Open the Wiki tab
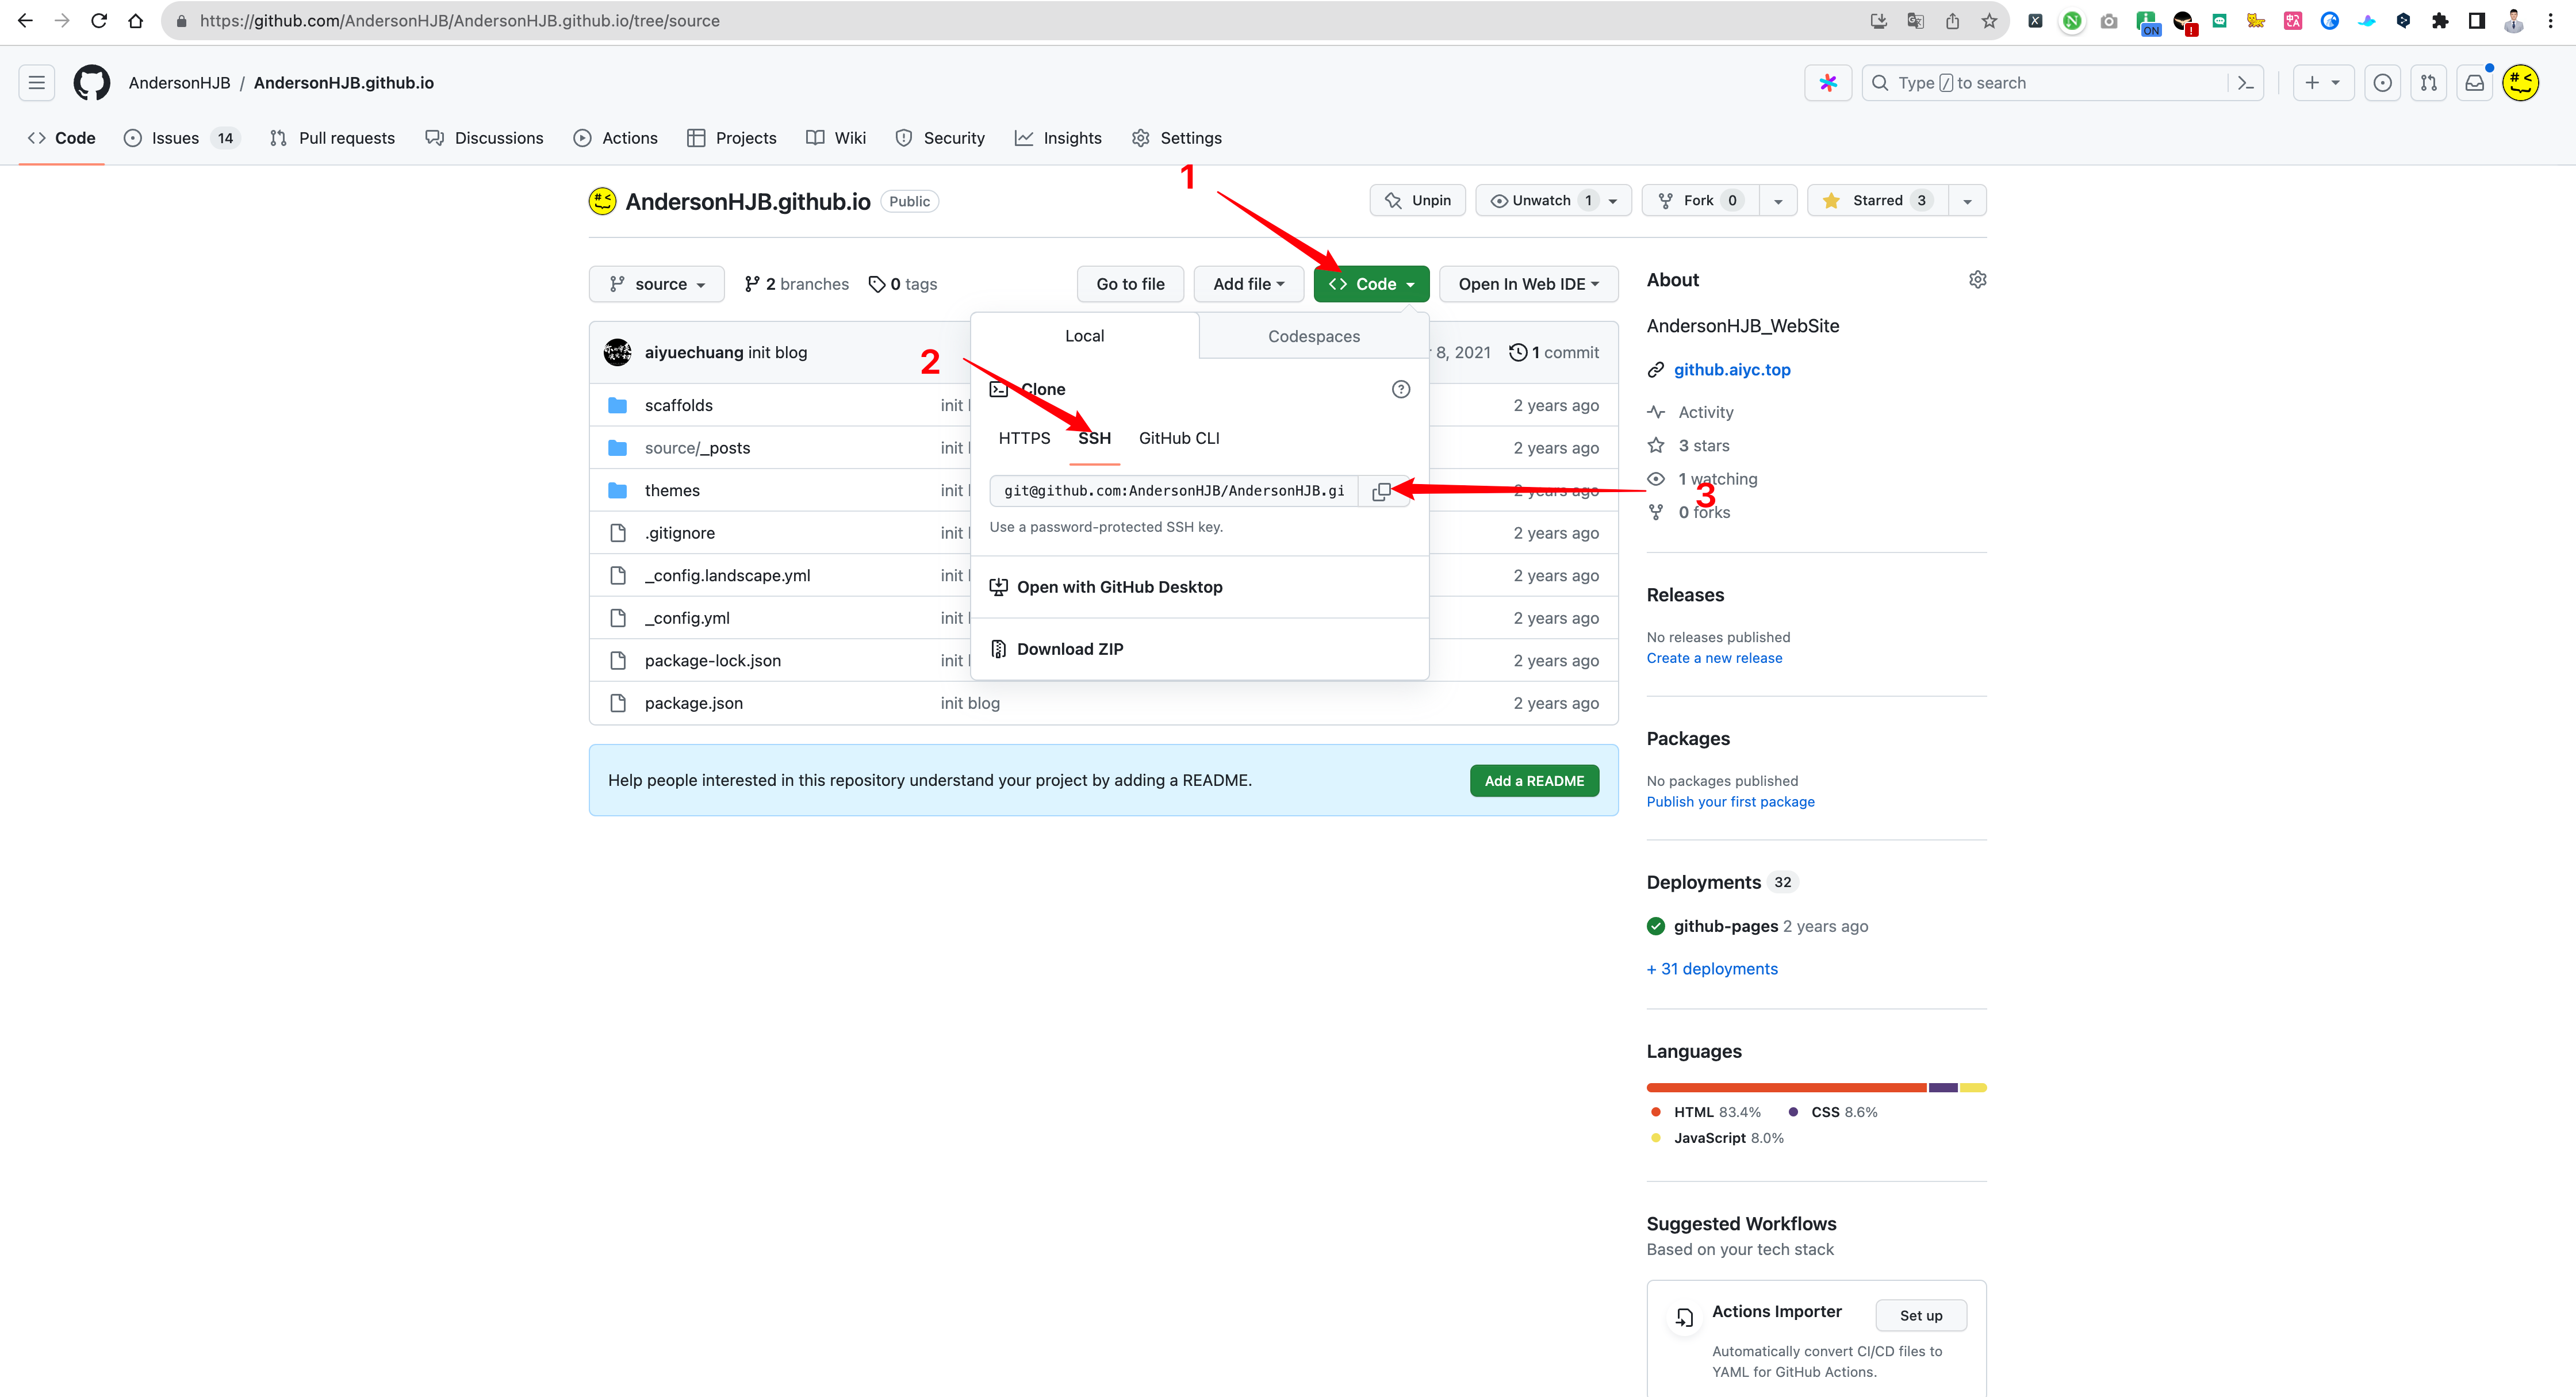This screenshot has width=2576, height=1397. pos(836,138)
